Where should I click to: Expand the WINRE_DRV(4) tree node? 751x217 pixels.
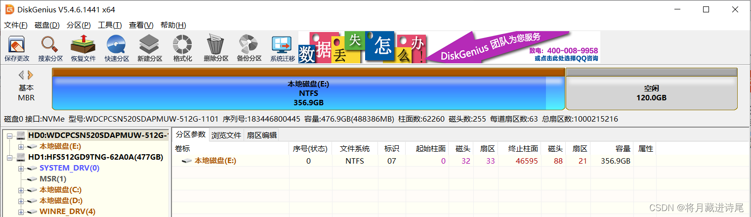21,212
